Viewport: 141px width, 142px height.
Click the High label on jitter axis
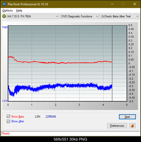[x=5, y=27]
